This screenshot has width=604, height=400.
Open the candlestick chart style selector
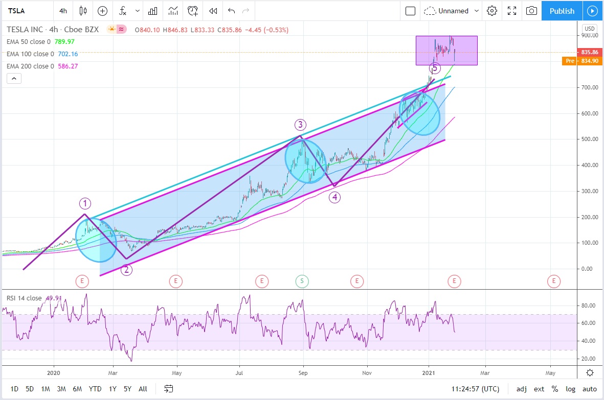(x=83, y=11)
